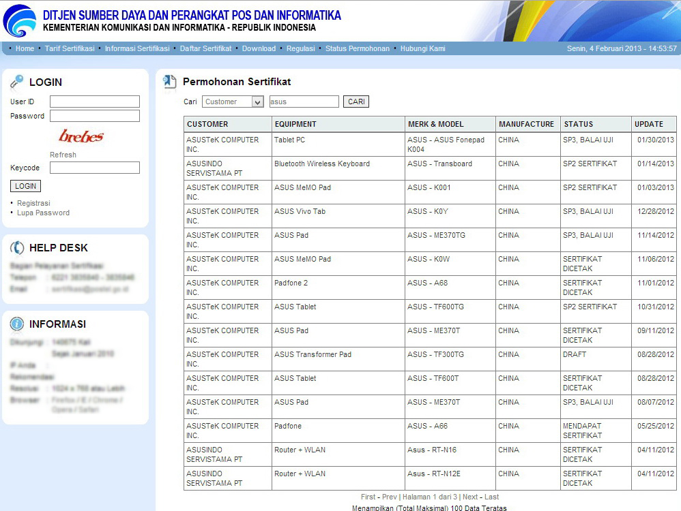
Task: Click the phone icon beside HELP DESK
Action: point(17,248)
